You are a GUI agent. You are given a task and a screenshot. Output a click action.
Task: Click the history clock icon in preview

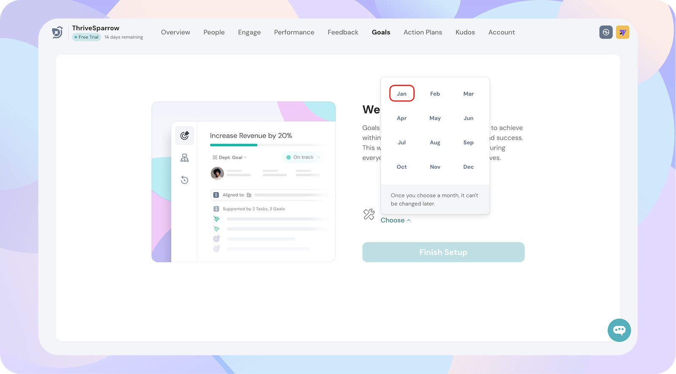[185, 180]
